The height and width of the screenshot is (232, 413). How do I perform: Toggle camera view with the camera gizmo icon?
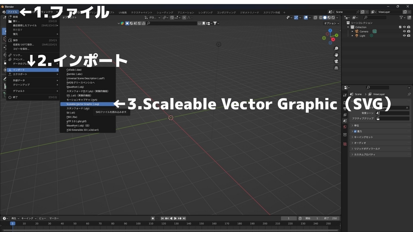point(336,62)
